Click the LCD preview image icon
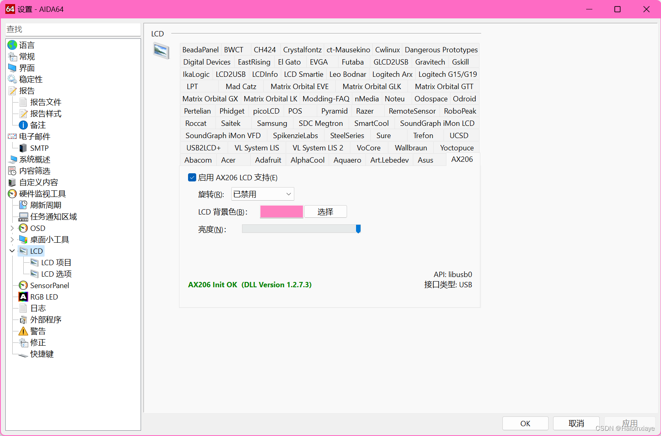 click(161, 51)
